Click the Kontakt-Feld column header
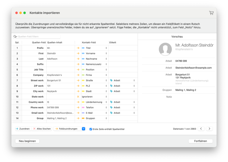Screen dimensions: 228x162 89,42
